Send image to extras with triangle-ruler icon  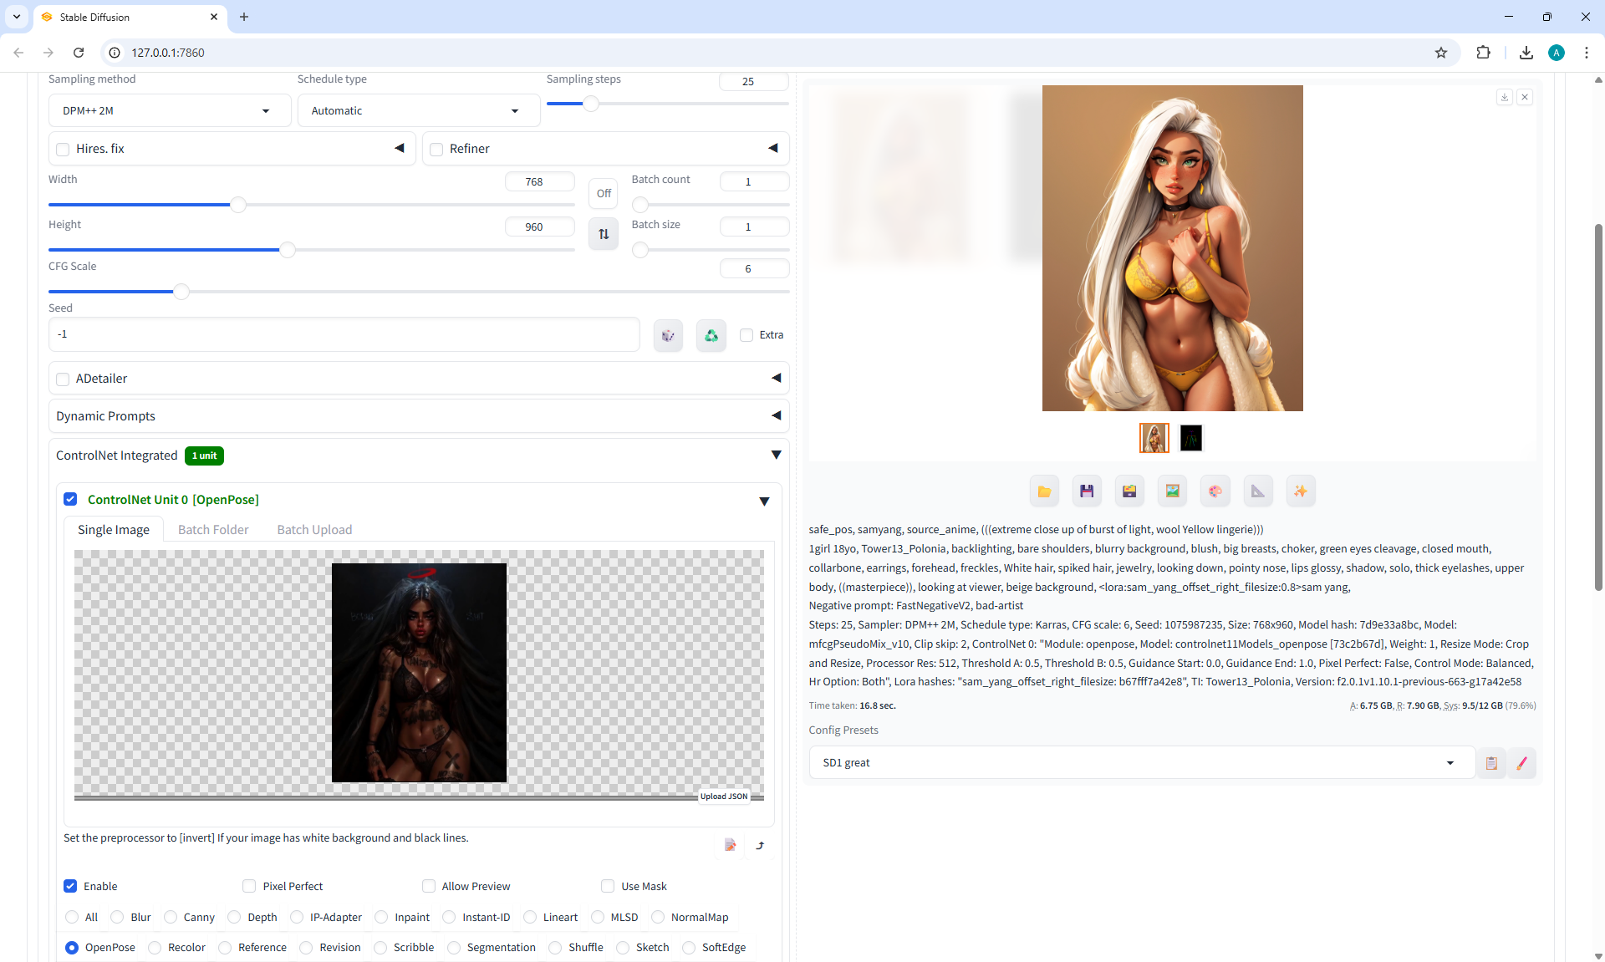click(x=1257, y=491)
